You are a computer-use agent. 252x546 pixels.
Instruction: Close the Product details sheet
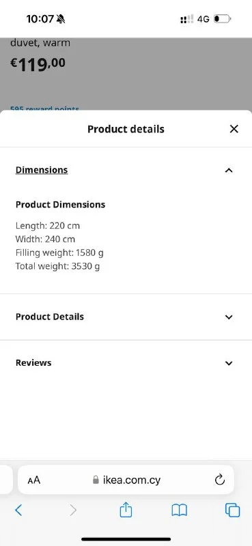(x=234, y=129)
